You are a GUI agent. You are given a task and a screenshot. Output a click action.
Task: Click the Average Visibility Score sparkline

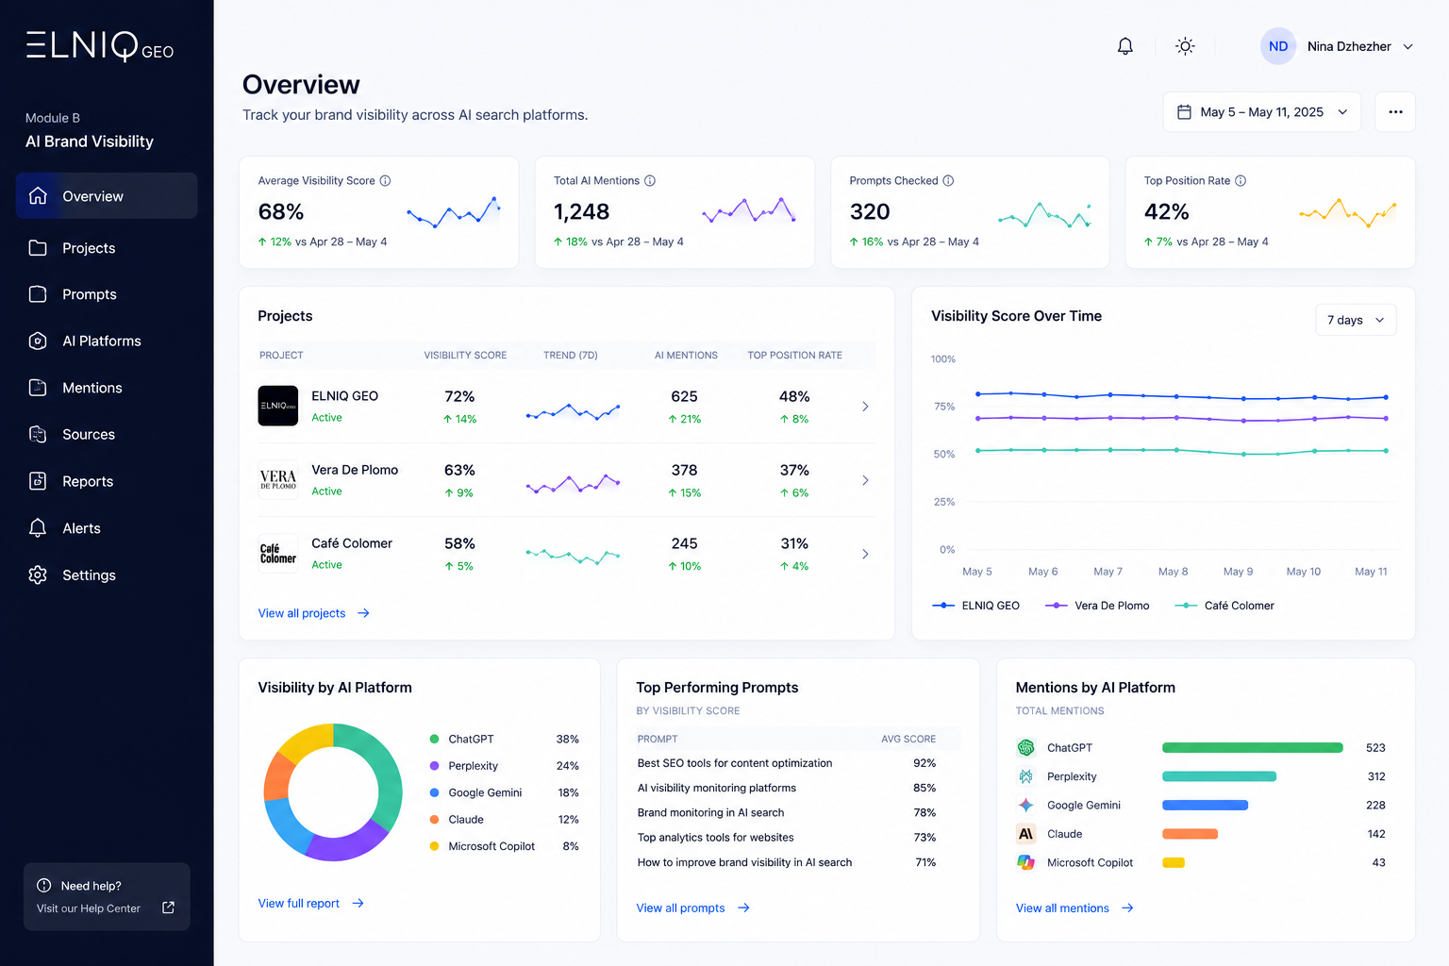click(x=453, y=212)
